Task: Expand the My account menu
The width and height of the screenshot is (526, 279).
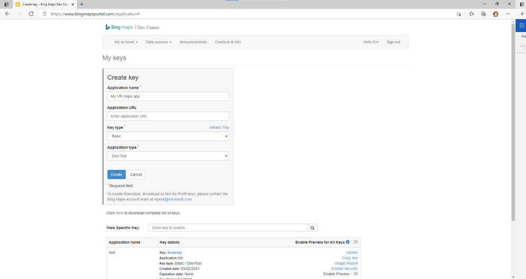Action: click(126, 42)
